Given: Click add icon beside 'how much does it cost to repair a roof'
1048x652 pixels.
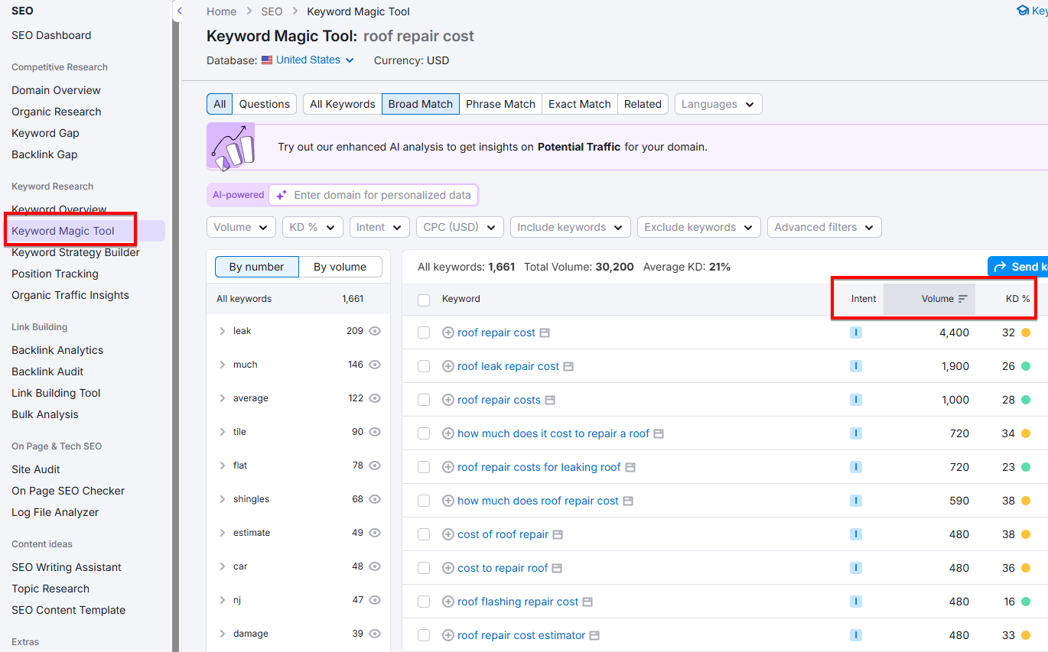Looking at the screenshot, I should coord(448,433).
